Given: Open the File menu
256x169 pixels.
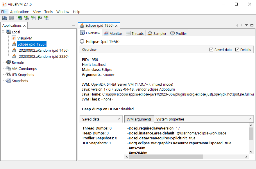Looking at the screenshot, I should click(x=4, y=12).
